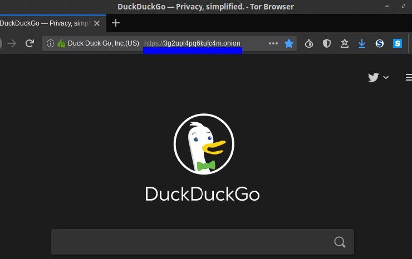
Task: Click the Duck Duck Go, Inc.(US) identity label
Action: pos(103,43)
